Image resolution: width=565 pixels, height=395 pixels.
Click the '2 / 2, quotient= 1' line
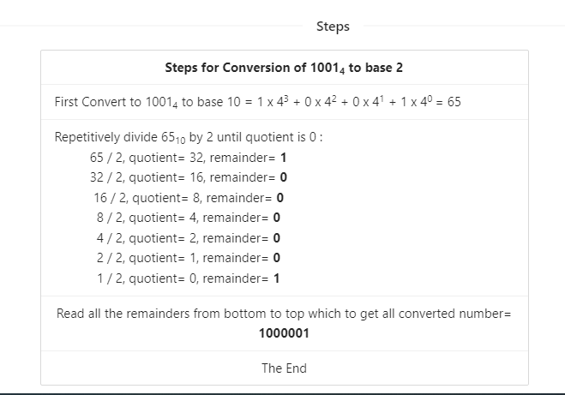click(189, 258)
